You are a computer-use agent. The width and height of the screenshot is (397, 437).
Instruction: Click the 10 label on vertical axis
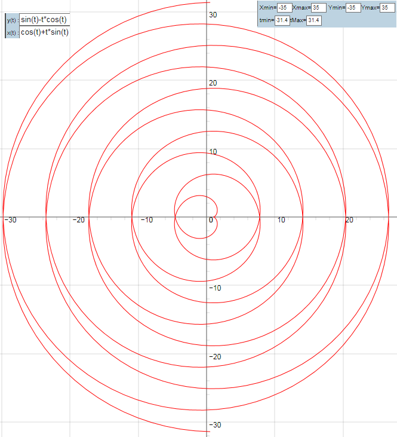[213, 151]
